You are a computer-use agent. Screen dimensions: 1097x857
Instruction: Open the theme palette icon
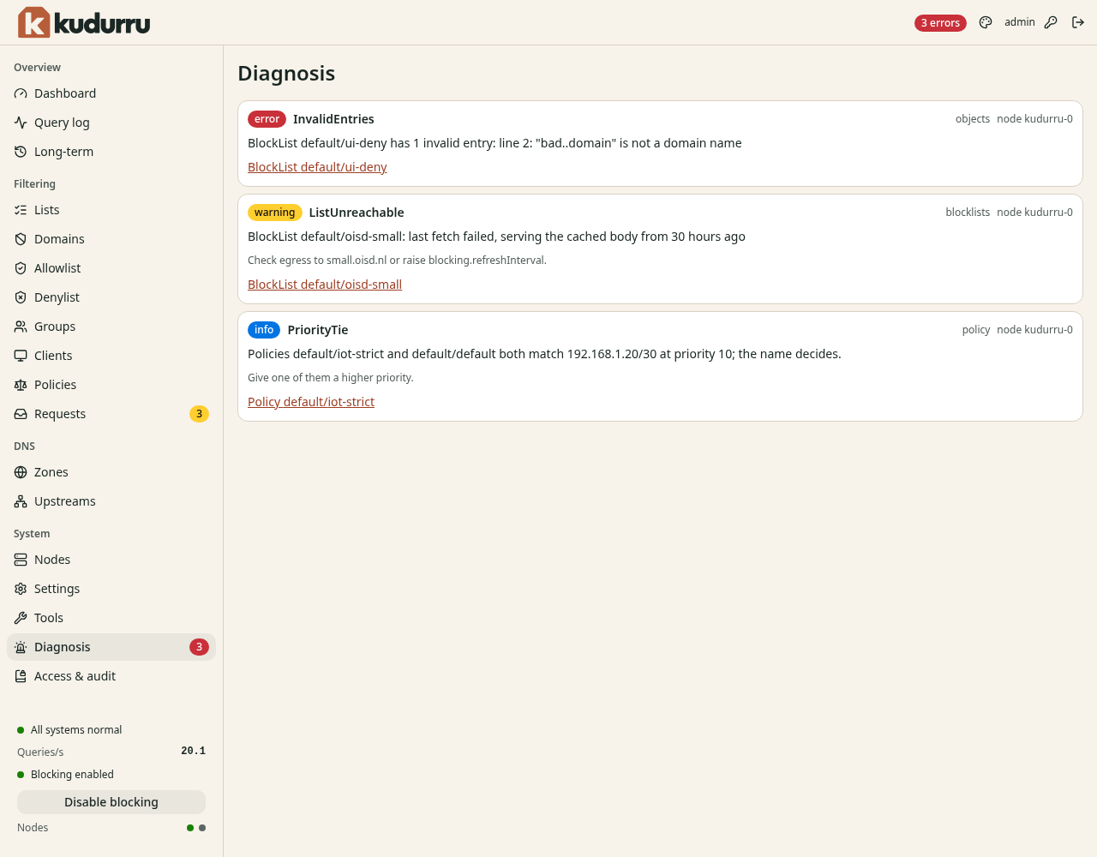[x=986, y=22]
